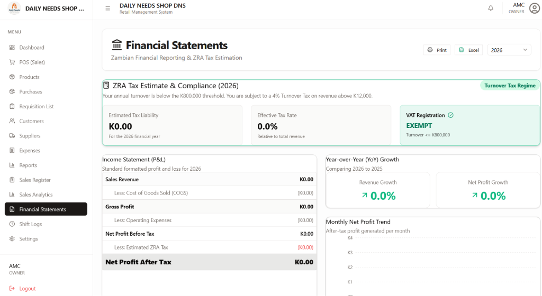The image size is (542, 296).
Task: Click the Gross Profit row
Action: tap(210, 207)
